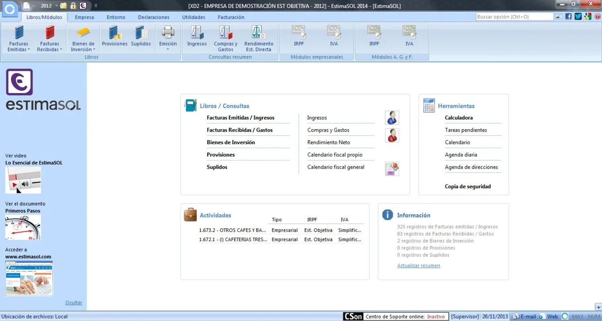Viewport: 602px width, 321px height.
Task: Select activity row 1.672.1 - (!) CAFETERIAS TRES...
Action: 281,240
